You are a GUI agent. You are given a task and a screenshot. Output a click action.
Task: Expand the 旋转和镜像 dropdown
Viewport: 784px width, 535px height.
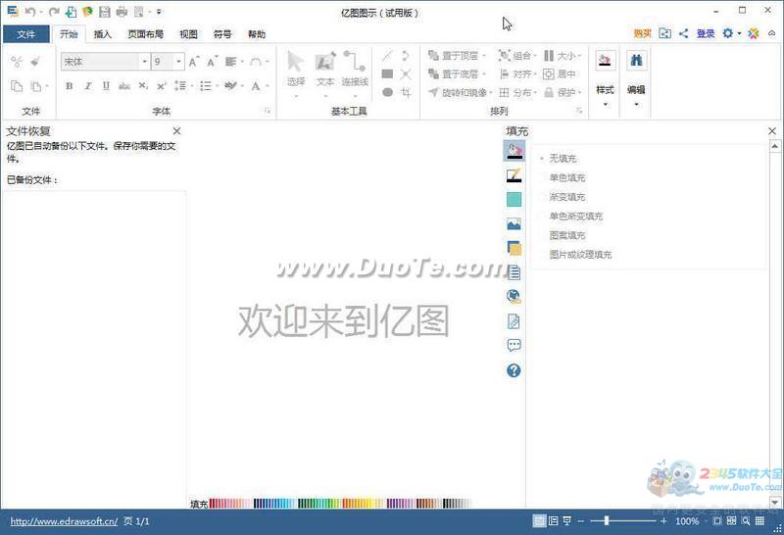(491, 92)
